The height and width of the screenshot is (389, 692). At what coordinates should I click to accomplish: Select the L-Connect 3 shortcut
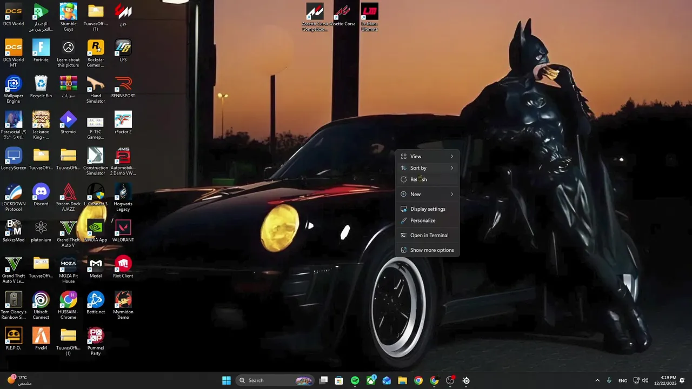point(96,195)
